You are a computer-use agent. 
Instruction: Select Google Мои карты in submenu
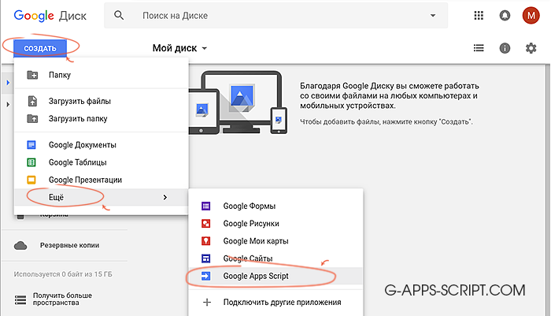pos(275,241)
